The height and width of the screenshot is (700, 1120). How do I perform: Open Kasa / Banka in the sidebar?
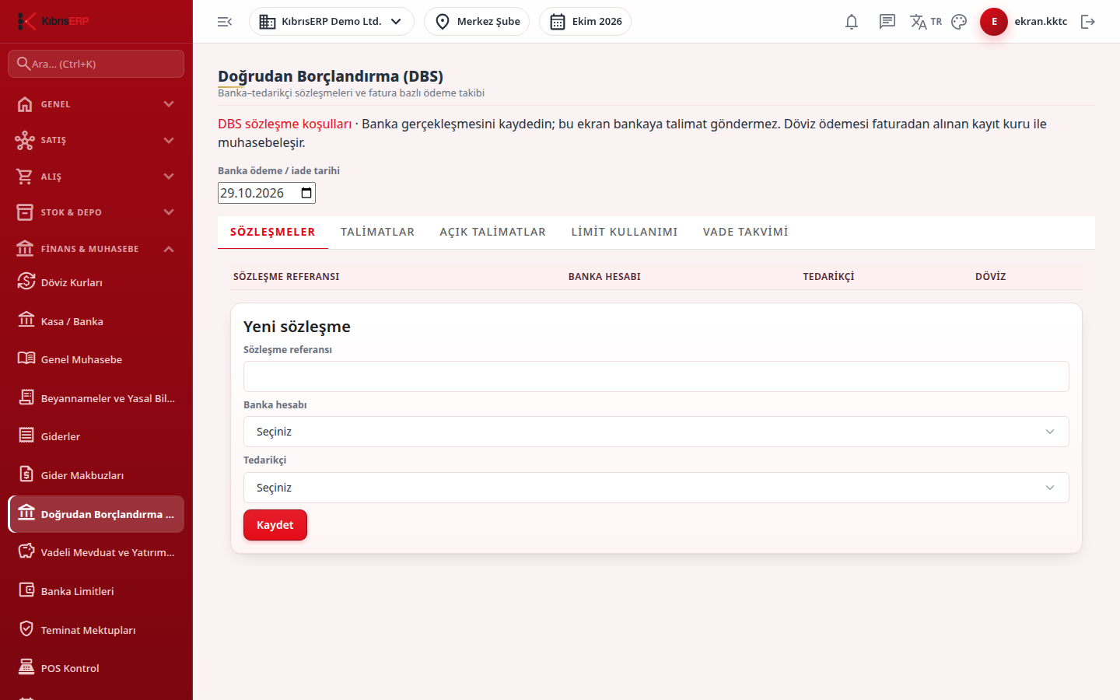pos(96,321)
